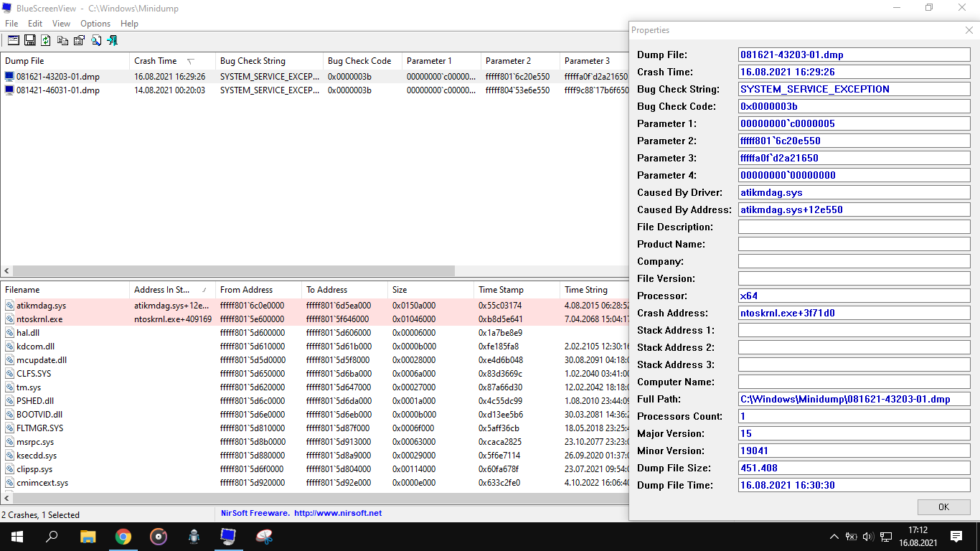Sort drivers by From Address header
Screen dimensions: 980x551
click(258, 290)
